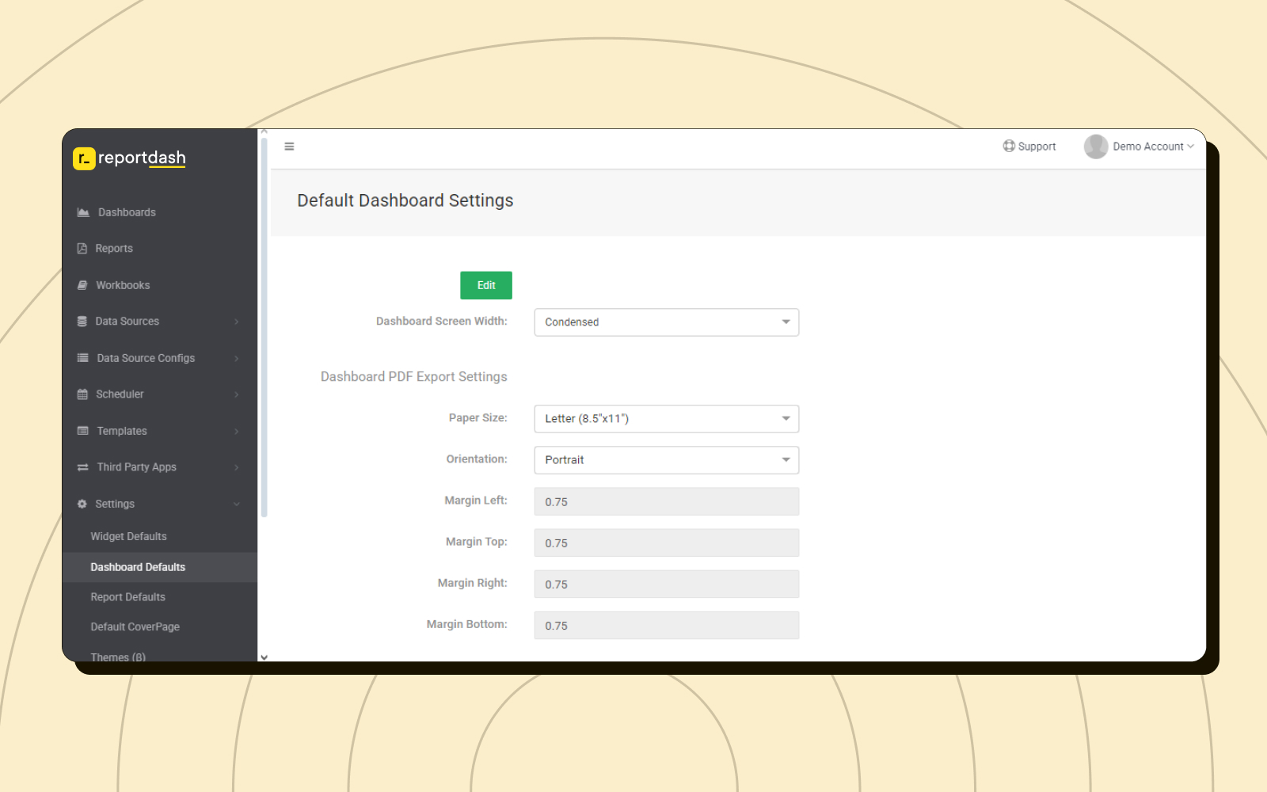The width and height of the screenshot is (1267, 792).
Task: Click the Default Dashboard Settings heading
Action: tap(405, 200)
